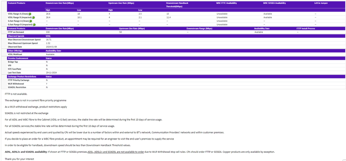
Task: Click the Max Observed Downstream Speed label
Action: pos(24,39)
